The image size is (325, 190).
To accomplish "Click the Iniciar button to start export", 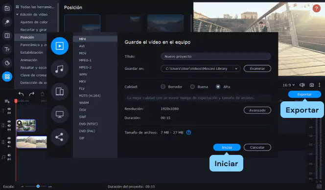I will point(227,147).
